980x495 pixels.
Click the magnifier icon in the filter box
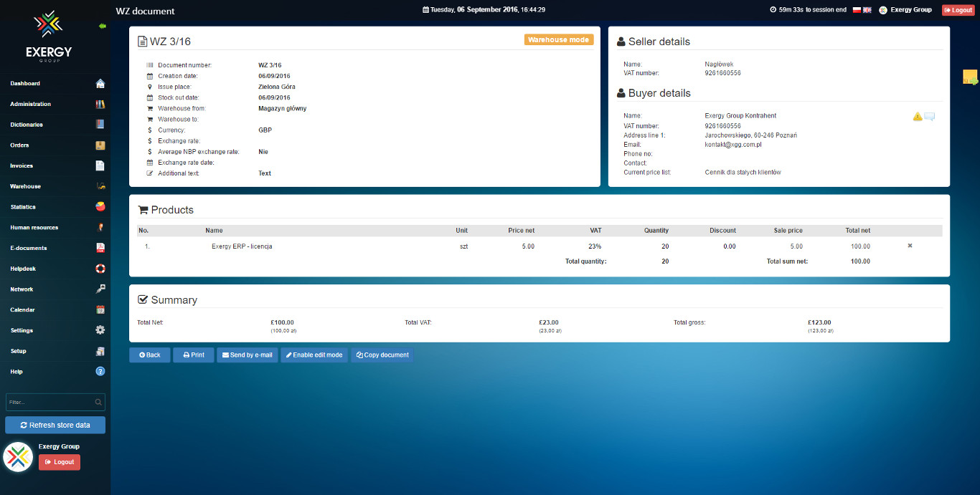coord(98,402)
